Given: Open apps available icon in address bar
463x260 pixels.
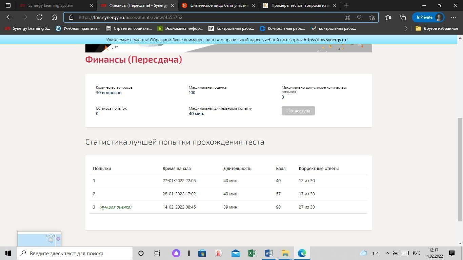Looking at the screenshot, I should [x=347, y=17].
